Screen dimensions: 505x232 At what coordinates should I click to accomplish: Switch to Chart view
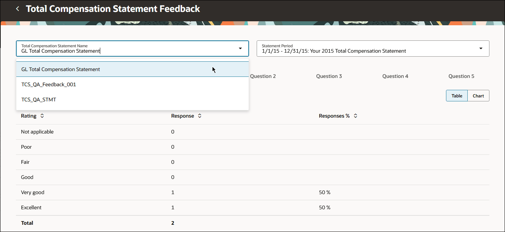pos(478,96)
